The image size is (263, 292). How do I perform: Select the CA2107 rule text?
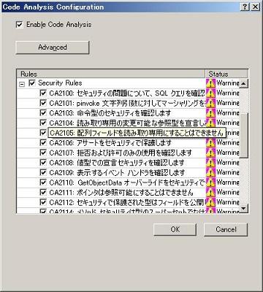point(121,153)
